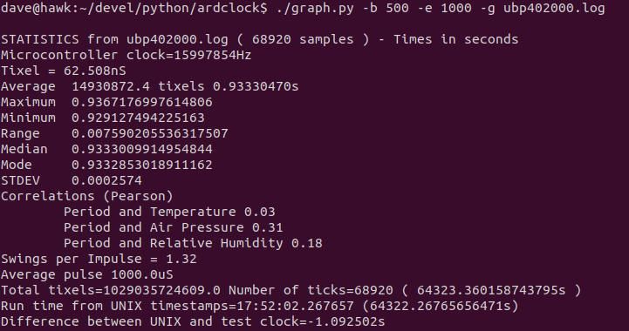Click the Correlations (Pearson) heading
Screen dimensions: 629x331
(x=87, y=196)
